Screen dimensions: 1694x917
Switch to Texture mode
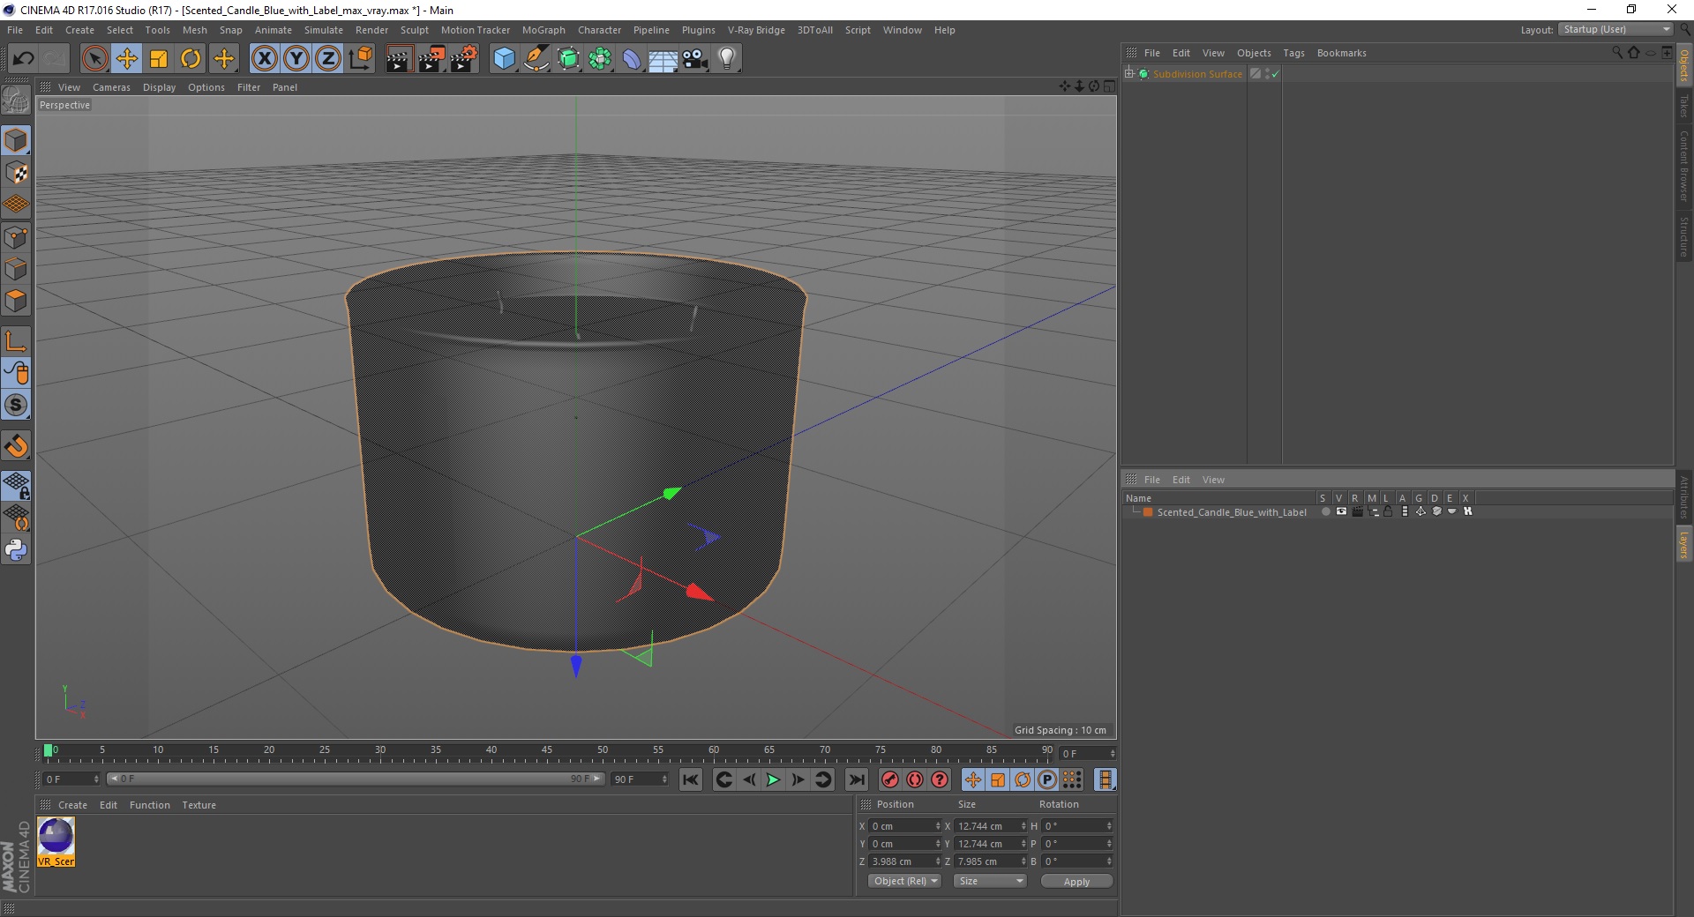[x=16, y=173]
